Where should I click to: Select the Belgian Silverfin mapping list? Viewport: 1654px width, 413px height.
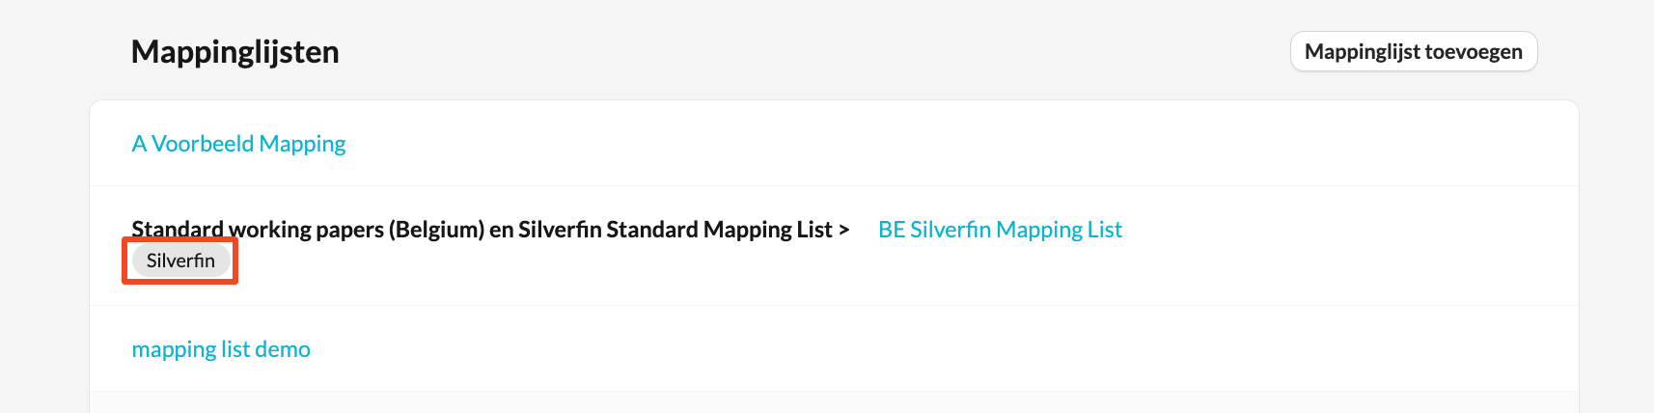click(x=1000, y=230)
